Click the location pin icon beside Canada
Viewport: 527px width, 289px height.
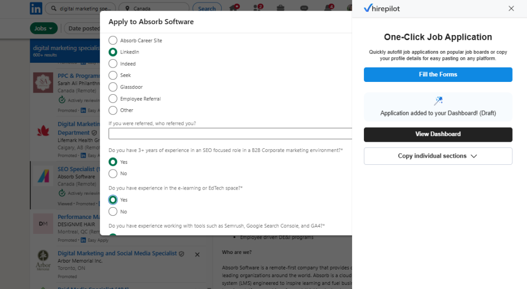[128, 8]
